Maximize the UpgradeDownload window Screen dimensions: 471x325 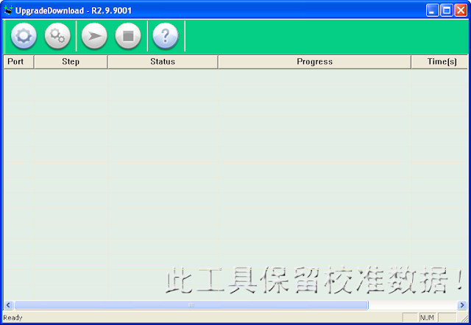click(447, 10)
